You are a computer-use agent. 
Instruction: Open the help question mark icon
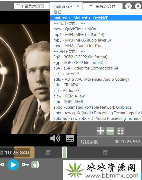128,6
